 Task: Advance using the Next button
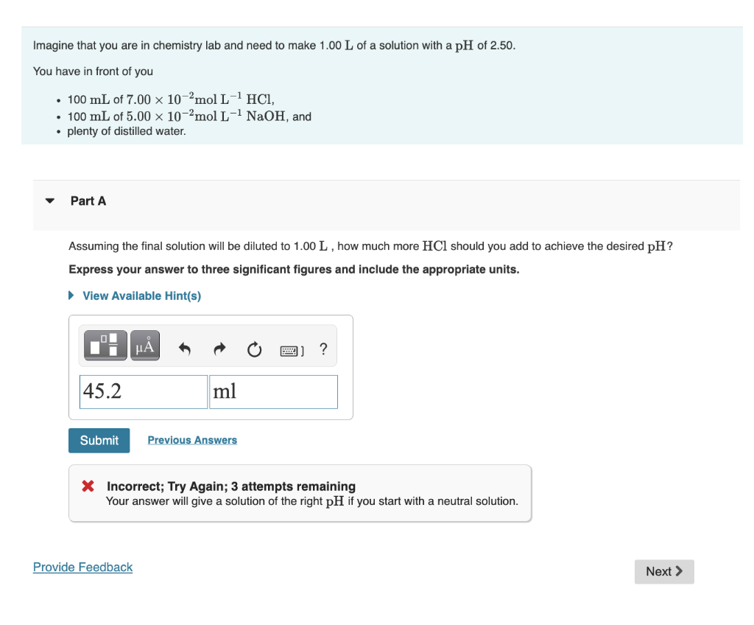pos(663,571)
